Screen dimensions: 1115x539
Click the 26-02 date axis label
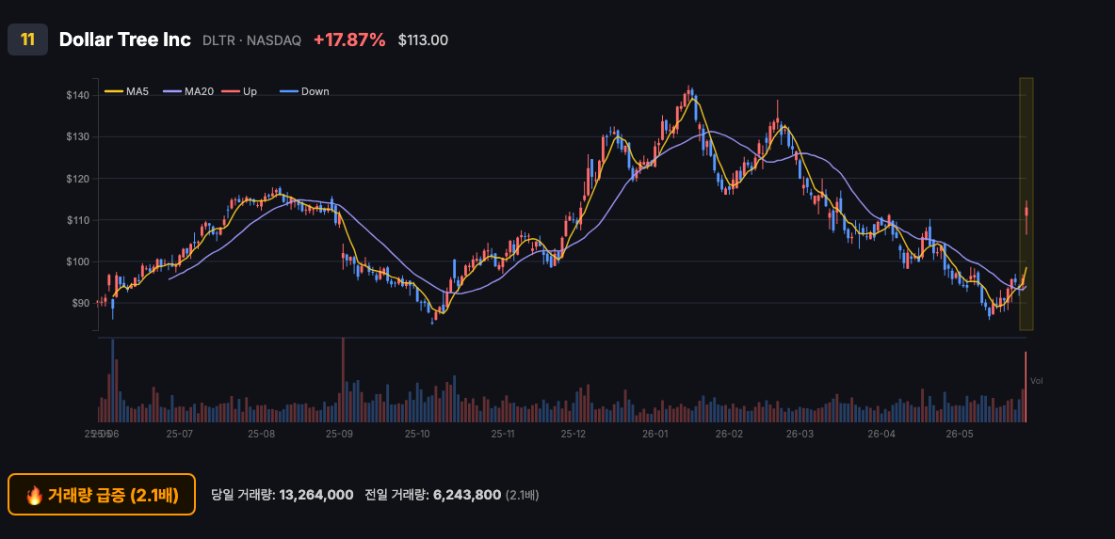729,434
